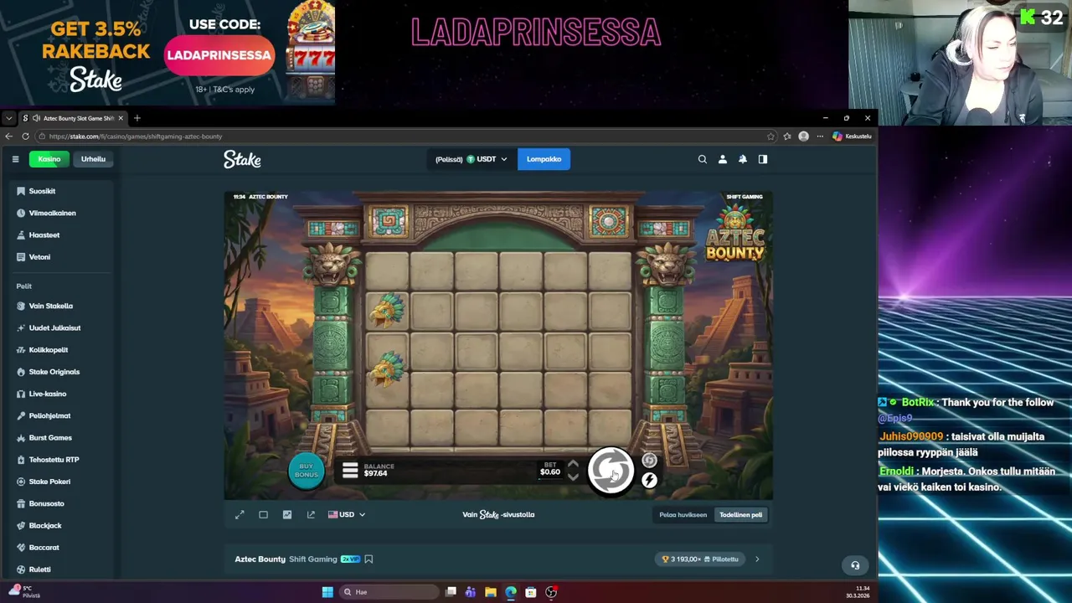Open the Windows Start menu

coord(327,592)
